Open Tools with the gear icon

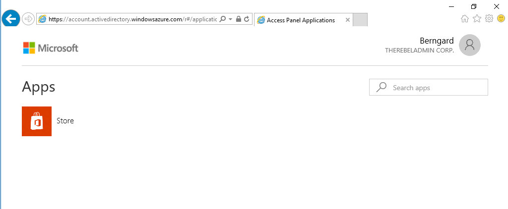coord(489,19)
